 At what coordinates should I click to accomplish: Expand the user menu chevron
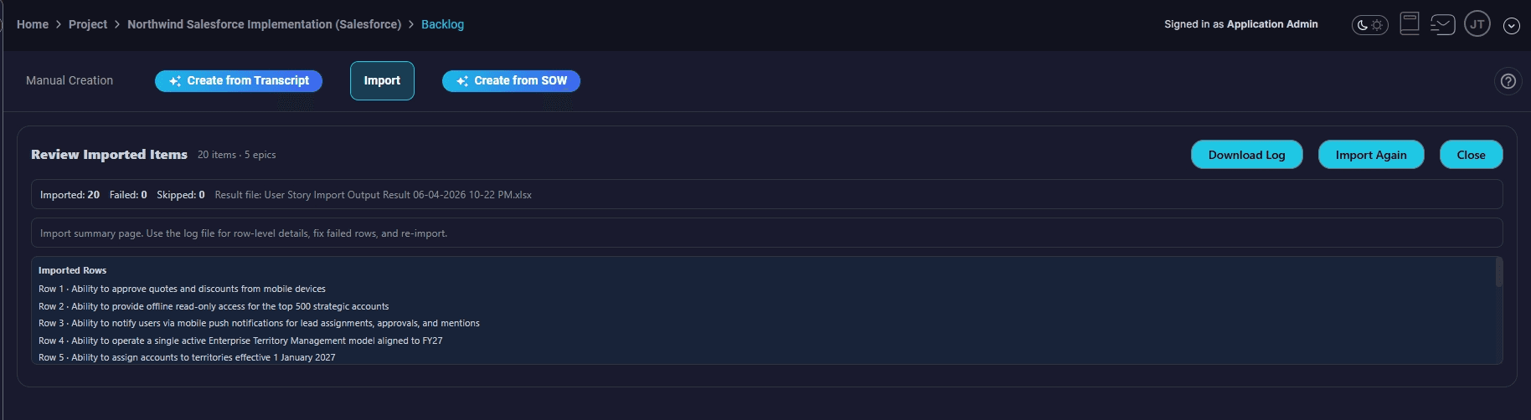pyautogui.click(x=1512, y=26)
